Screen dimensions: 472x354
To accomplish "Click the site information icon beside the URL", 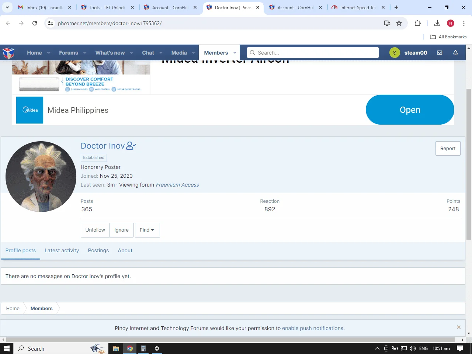I will tap(51, 23).
